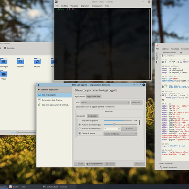Screen dimensions: 189x189
Task: Open the Visualizza menu in Kate
Action: click(175, 49)
